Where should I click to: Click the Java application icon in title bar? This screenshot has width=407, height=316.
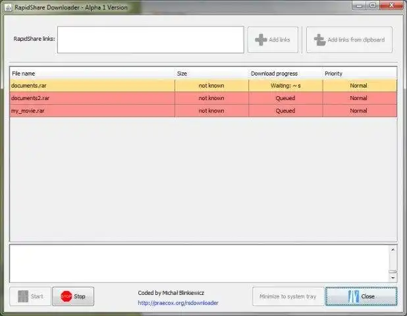pyautogui.click(x=8, y=7)
